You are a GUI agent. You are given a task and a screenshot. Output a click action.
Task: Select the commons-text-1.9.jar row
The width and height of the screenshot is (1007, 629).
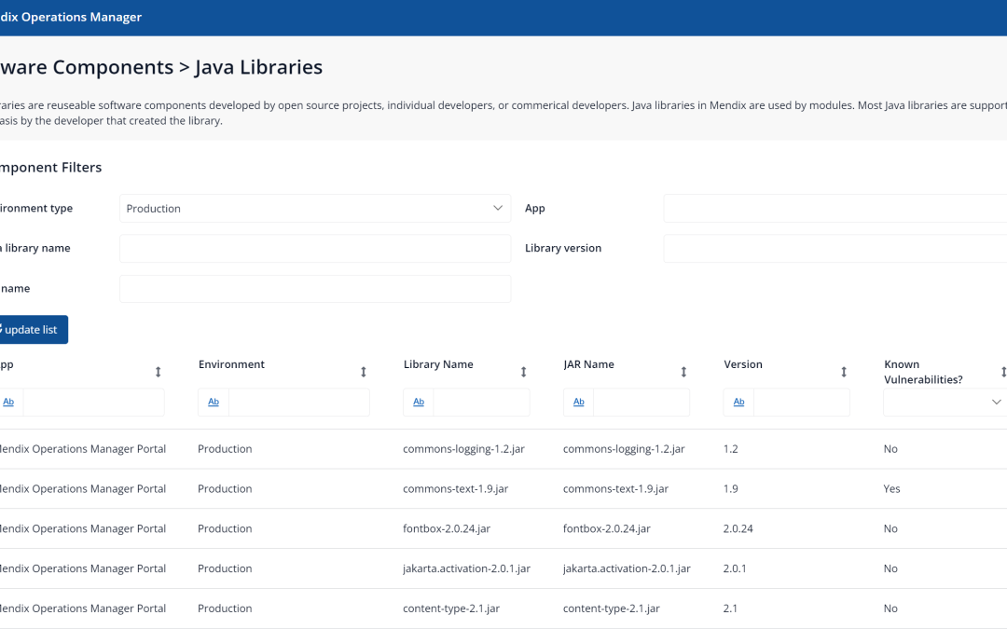(x=456, y=488)
